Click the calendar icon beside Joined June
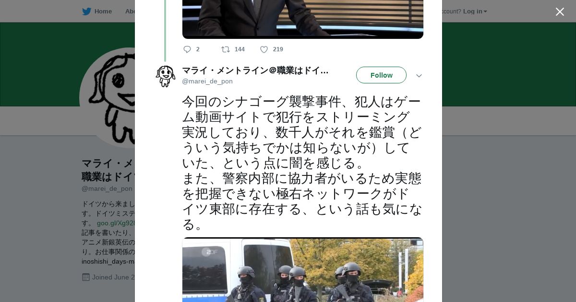576x302 pixels. click(x=86, y=277)
